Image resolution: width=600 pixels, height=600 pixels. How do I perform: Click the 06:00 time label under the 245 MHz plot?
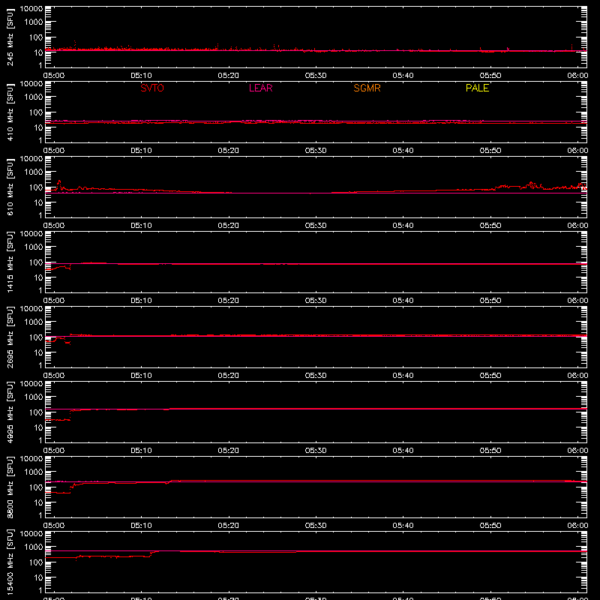click(x=577, y=76)
